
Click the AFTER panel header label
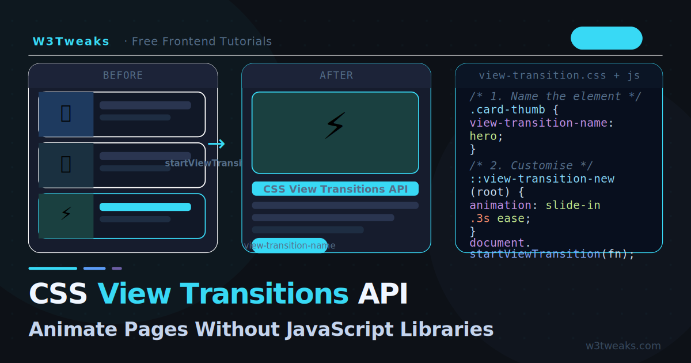point(336,75)
